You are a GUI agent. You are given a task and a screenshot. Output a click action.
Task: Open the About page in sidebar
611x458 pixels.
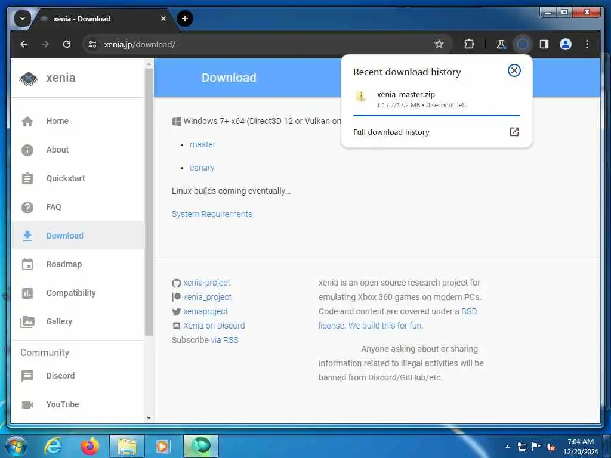point(78,150)
